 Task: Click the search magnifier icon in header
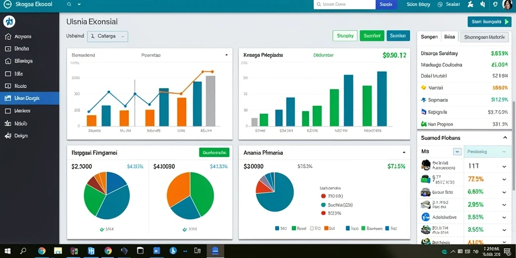(69, 5)
